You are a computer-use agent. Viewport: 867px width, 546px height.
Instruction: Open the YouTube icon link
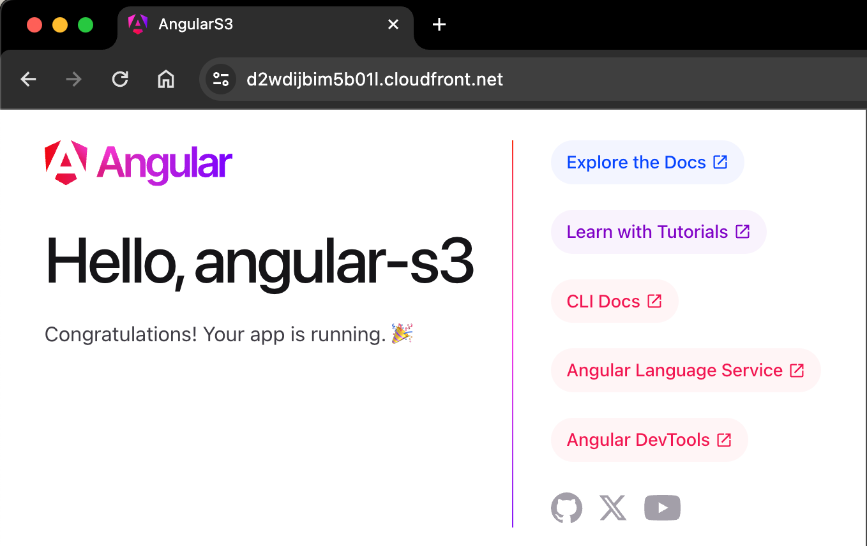[662, 508]
